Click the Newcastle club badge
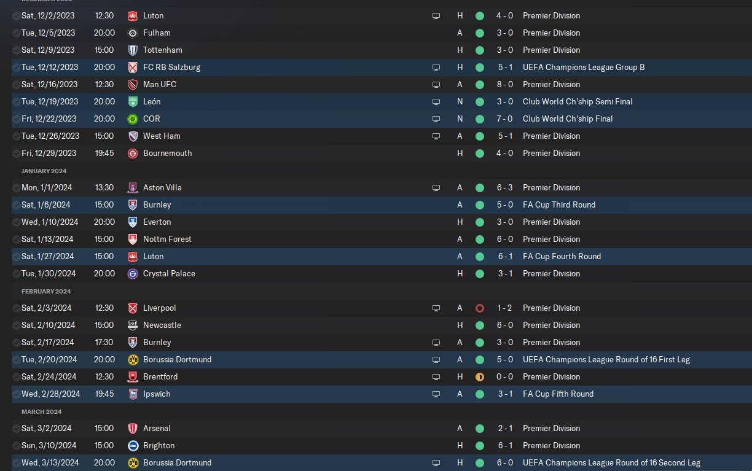This screenshot has width=752, height=471. pos(133,325)
